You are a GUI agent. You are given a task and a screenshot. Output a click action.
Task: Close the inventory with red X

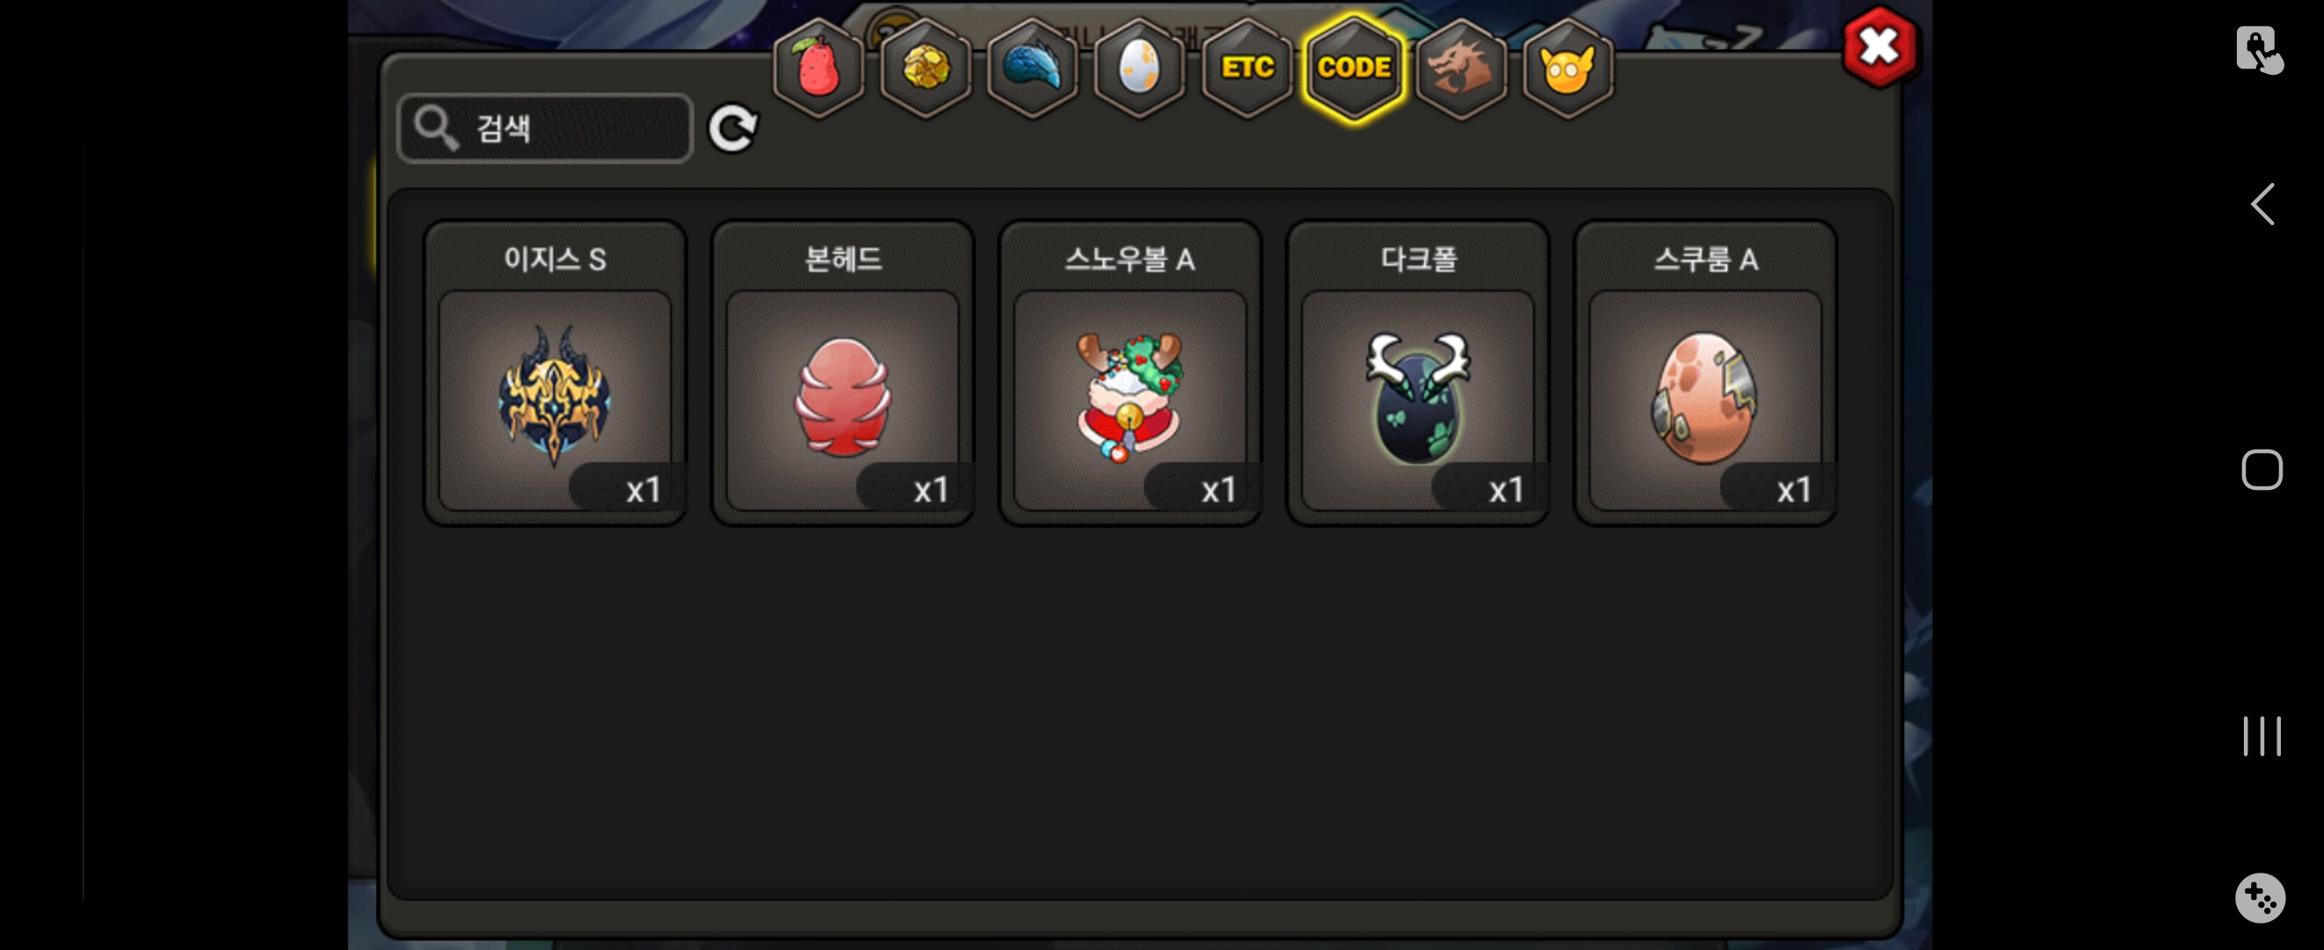[1880, 47]
